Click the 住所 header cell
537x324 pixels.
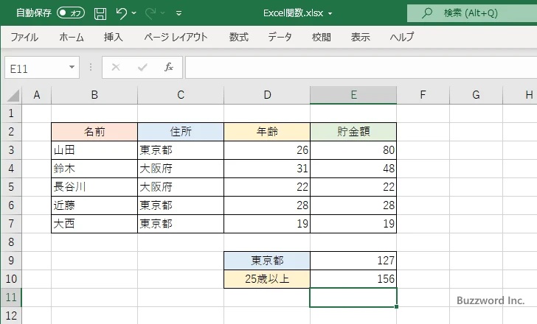181,132
